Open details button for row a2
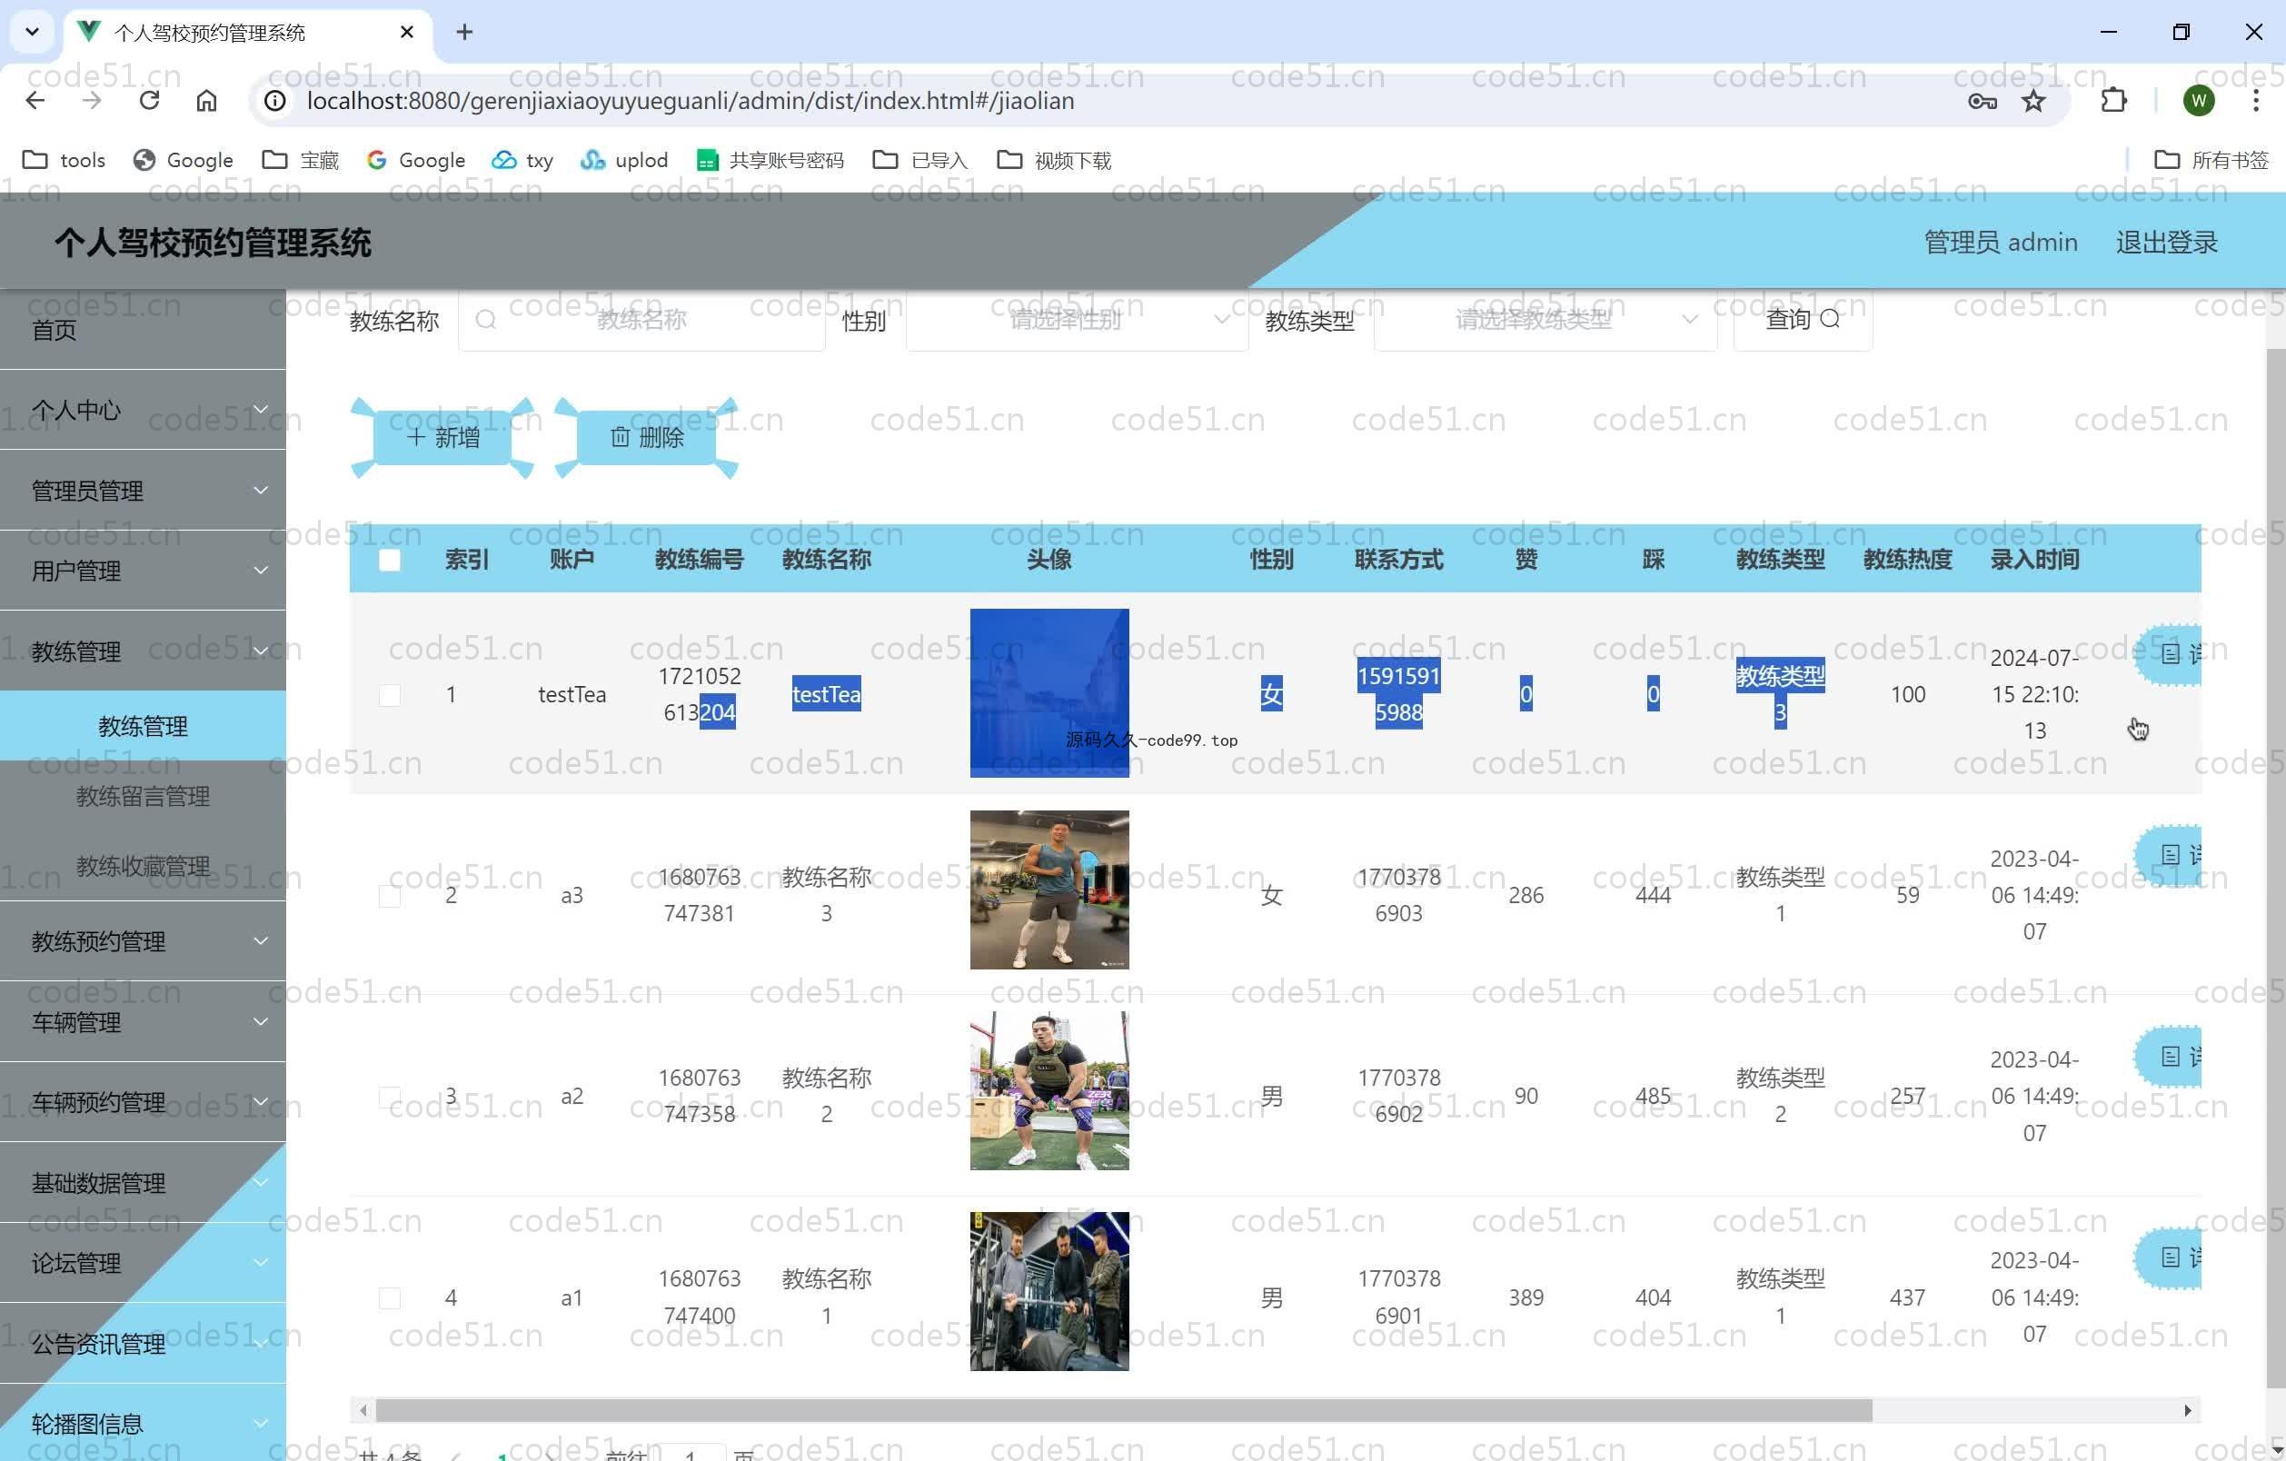2286x1461 pixels. pos(2169,1057)
